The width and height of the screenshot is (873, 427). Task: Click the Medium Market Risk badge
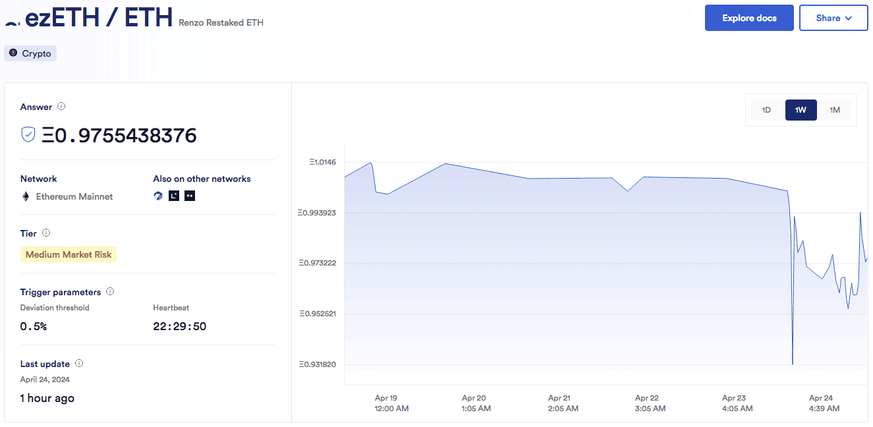pyautogui.click(x=69, y=254)
